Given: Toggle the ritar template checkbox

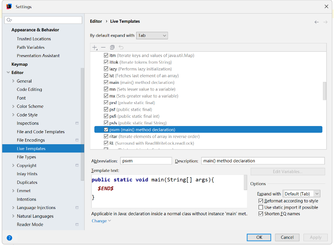Looking at the screenshot, I should pyautogui.click(x=106, y=136).
